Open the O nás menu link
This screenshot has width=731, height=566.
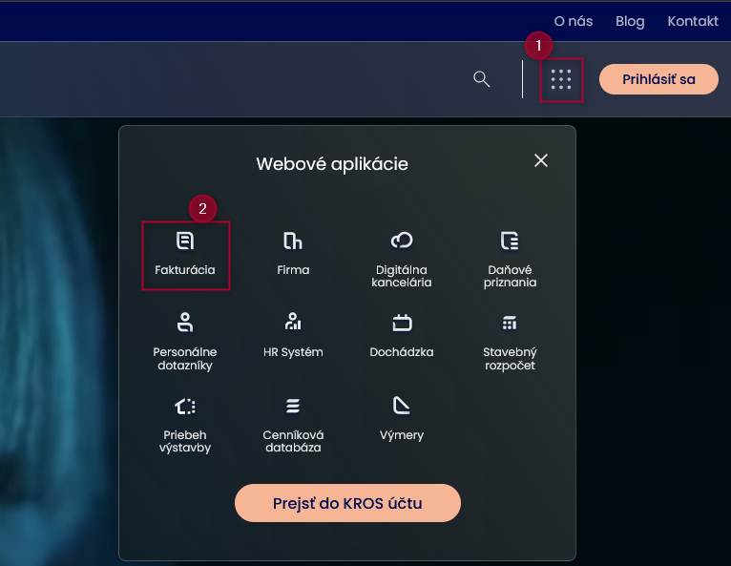[574, 21]
